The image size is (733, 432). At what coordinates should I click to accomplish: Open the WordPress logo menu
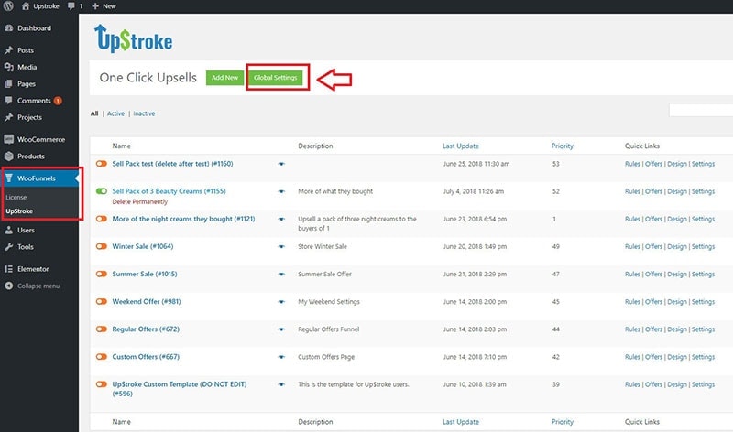8,5
